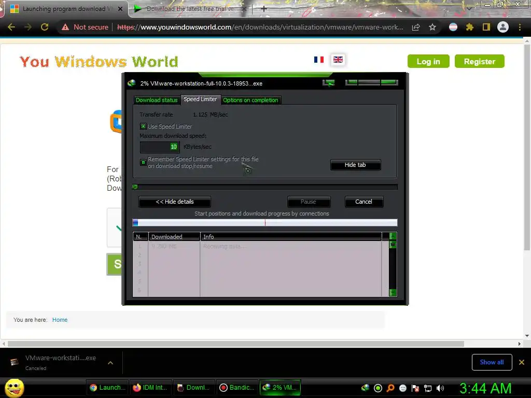Click the youwindowsworld.com address bar URL
The image size is (531, 398).
coord(260,27)
